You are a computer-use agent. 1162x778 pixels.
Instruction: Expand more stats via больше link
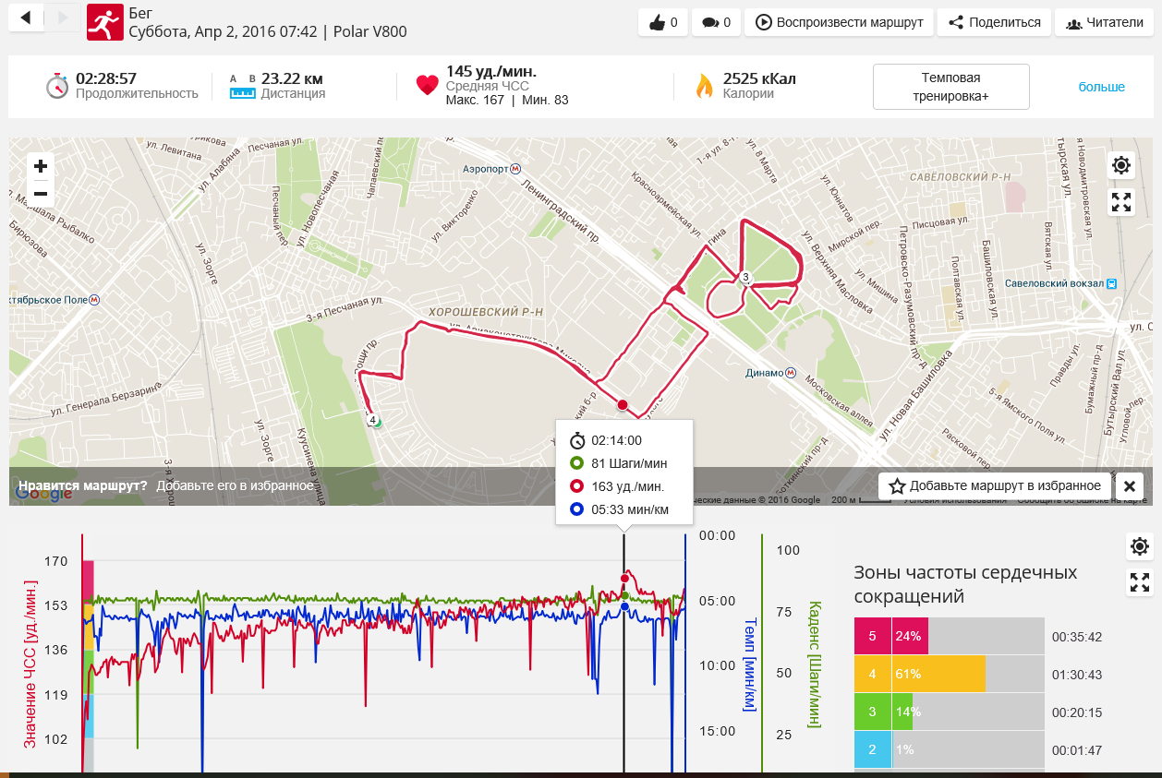(x=1101, y=87)
